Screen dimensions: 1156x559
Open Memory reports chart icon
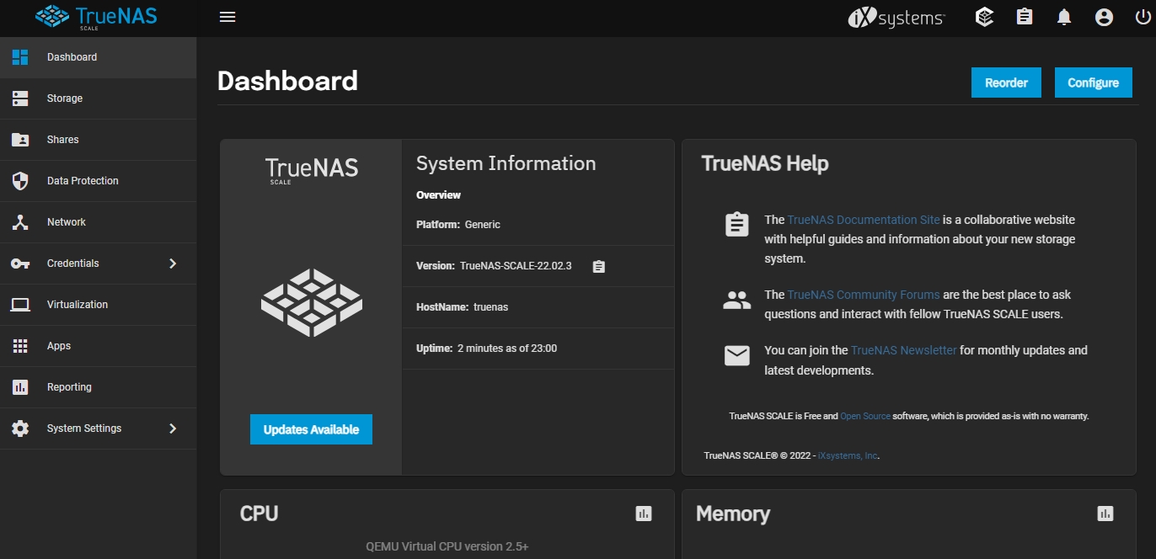click(x=1105, y=513)
